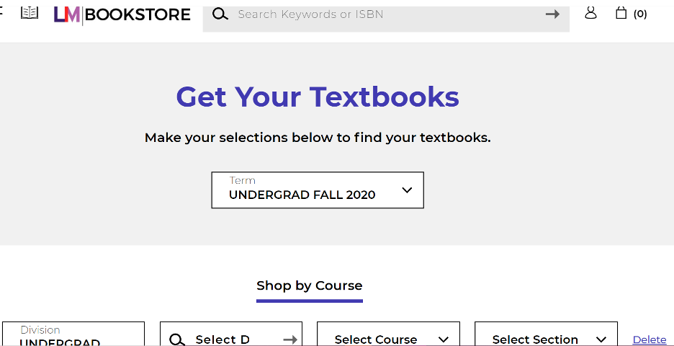674x346 pixels.
Task: Click the cart item count (0)
Action: [640, 14]
